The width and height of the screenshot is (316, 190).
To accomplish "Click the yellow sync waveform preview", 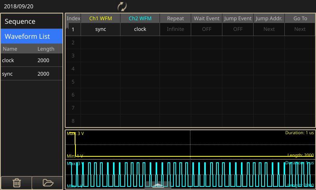I will 190,144.
